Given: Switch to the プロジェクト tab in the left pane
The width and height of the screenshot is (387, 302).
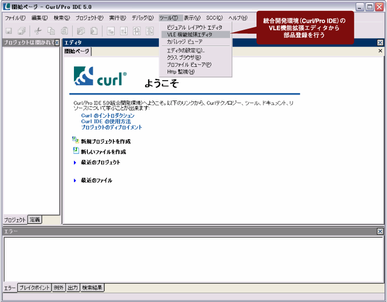Looking at the screenshot, I should (x=15, y=220).
